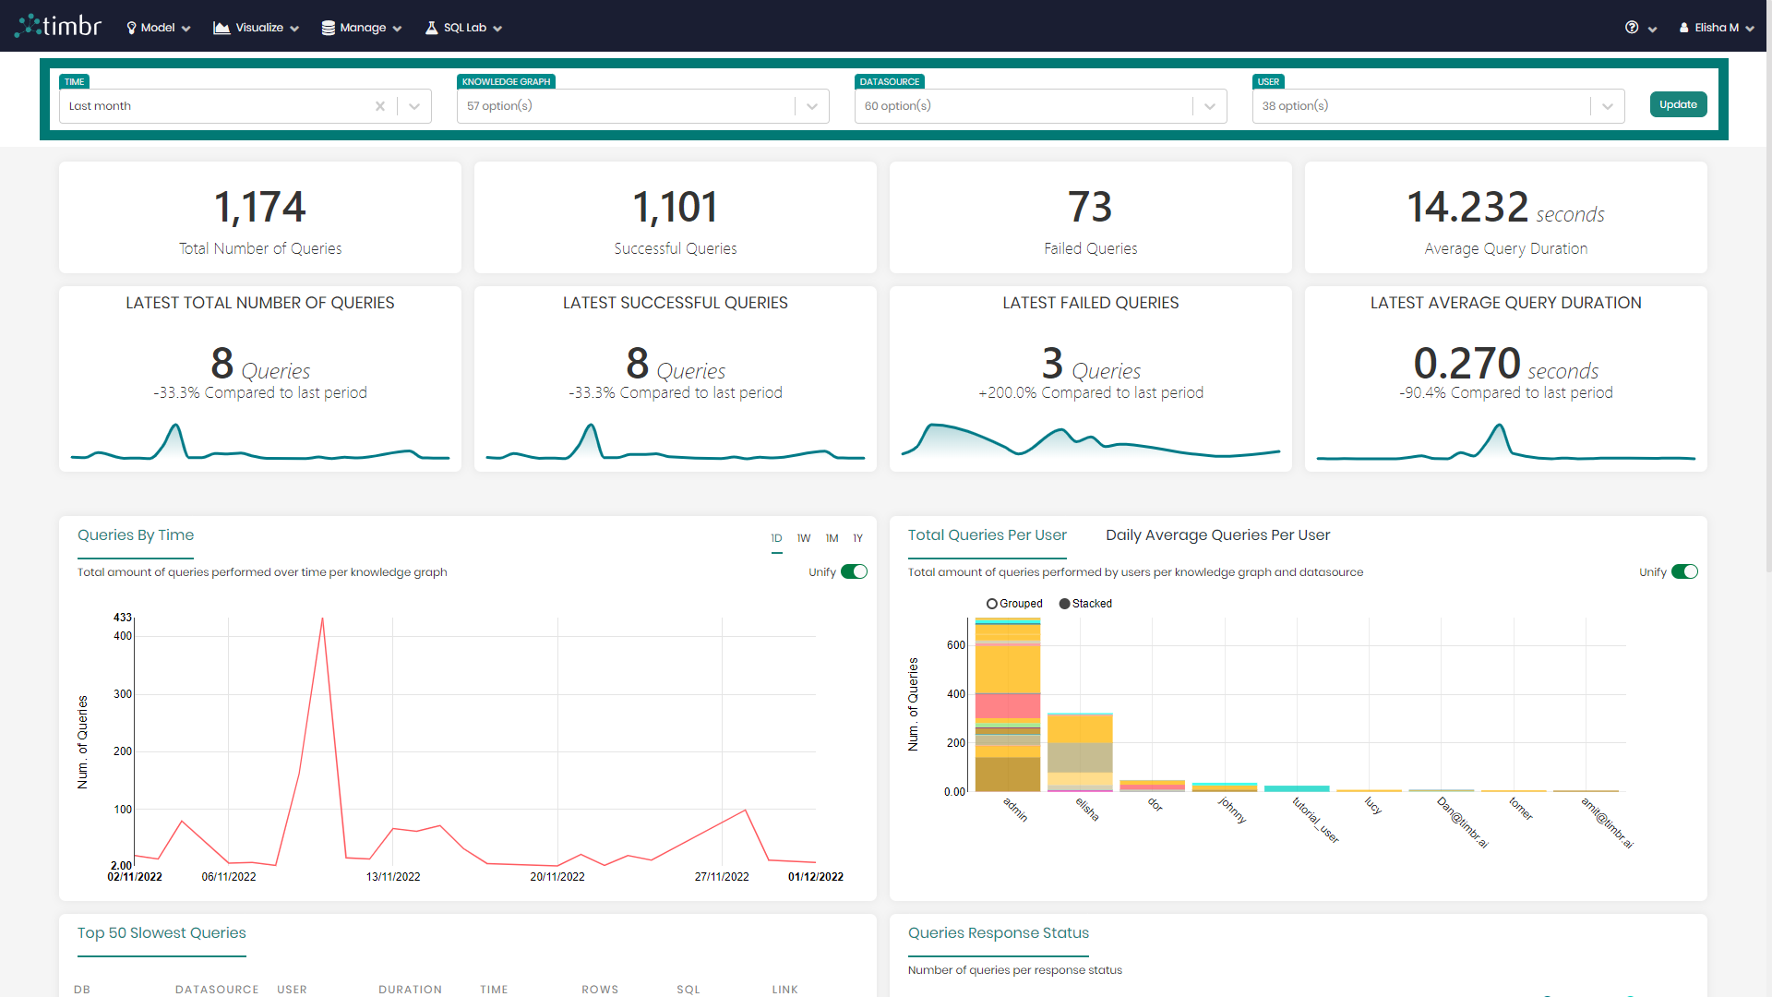Switch to Daily Average Queries Per User tab
1772x997 pixels.
pos(1218,535)
